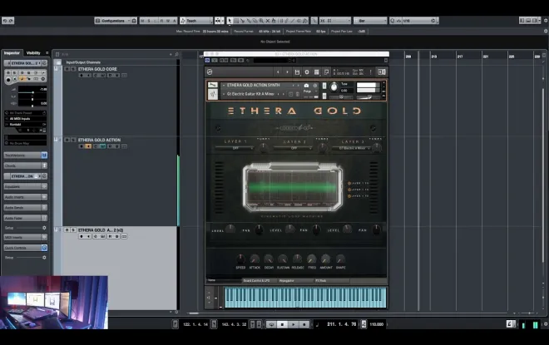
Task: Open track list search magnifier
Action: (176, 54)
